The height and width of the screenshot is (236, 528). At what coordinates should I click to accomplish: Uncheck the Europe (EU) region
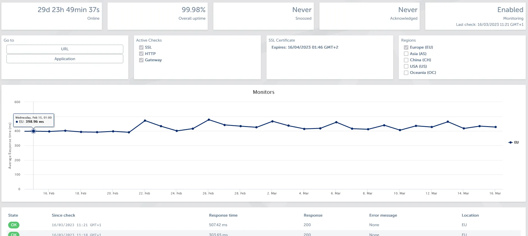[406, 47]
